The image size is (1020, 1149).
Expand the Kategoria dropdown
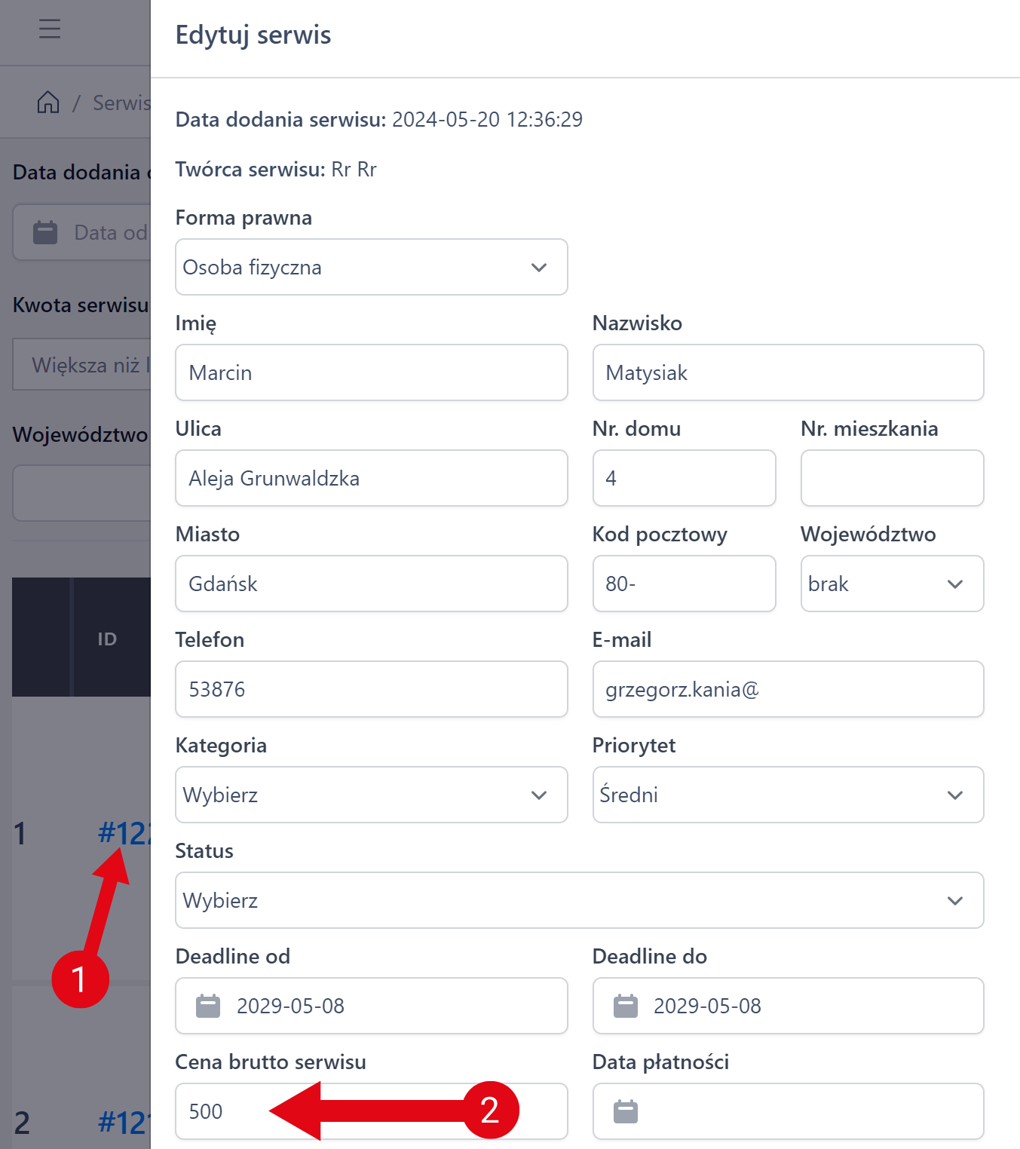[371, 795]
